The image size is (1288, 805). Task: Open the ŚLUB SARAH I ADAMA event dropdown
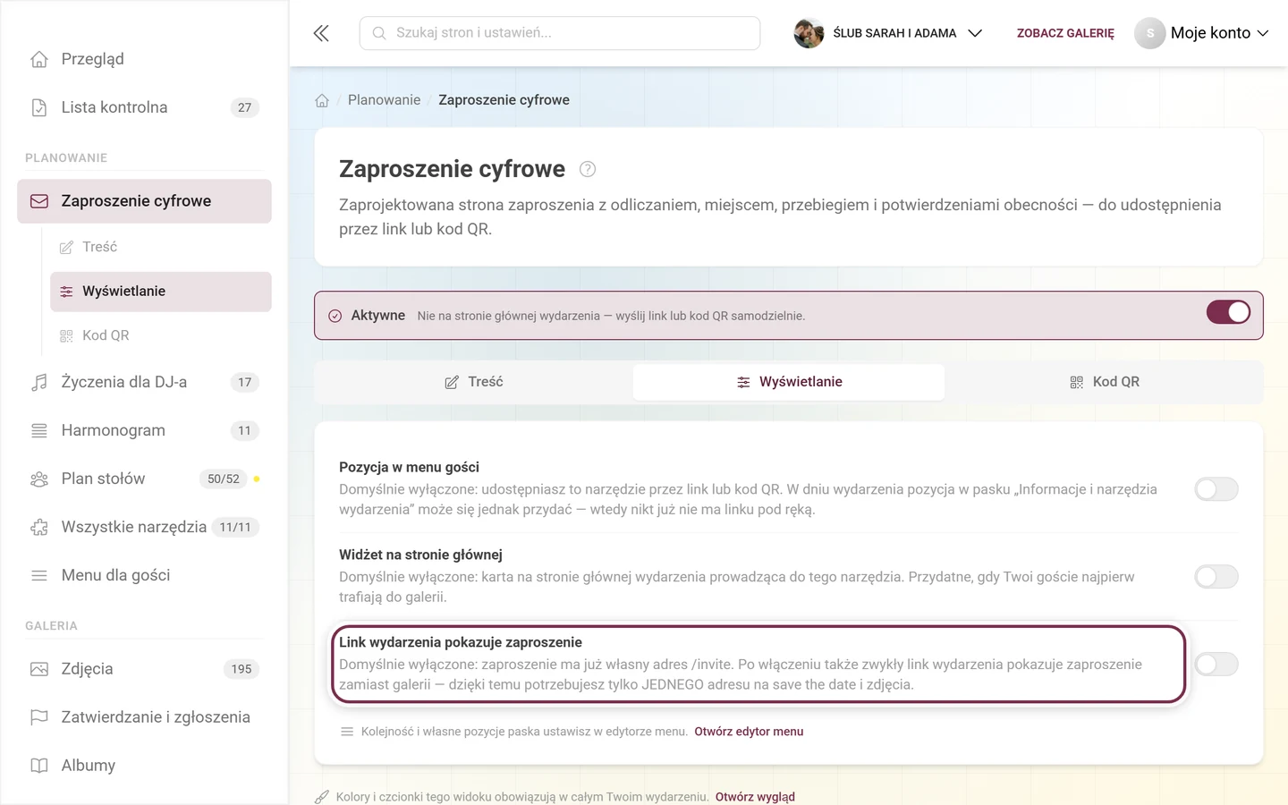coord(888,33)
